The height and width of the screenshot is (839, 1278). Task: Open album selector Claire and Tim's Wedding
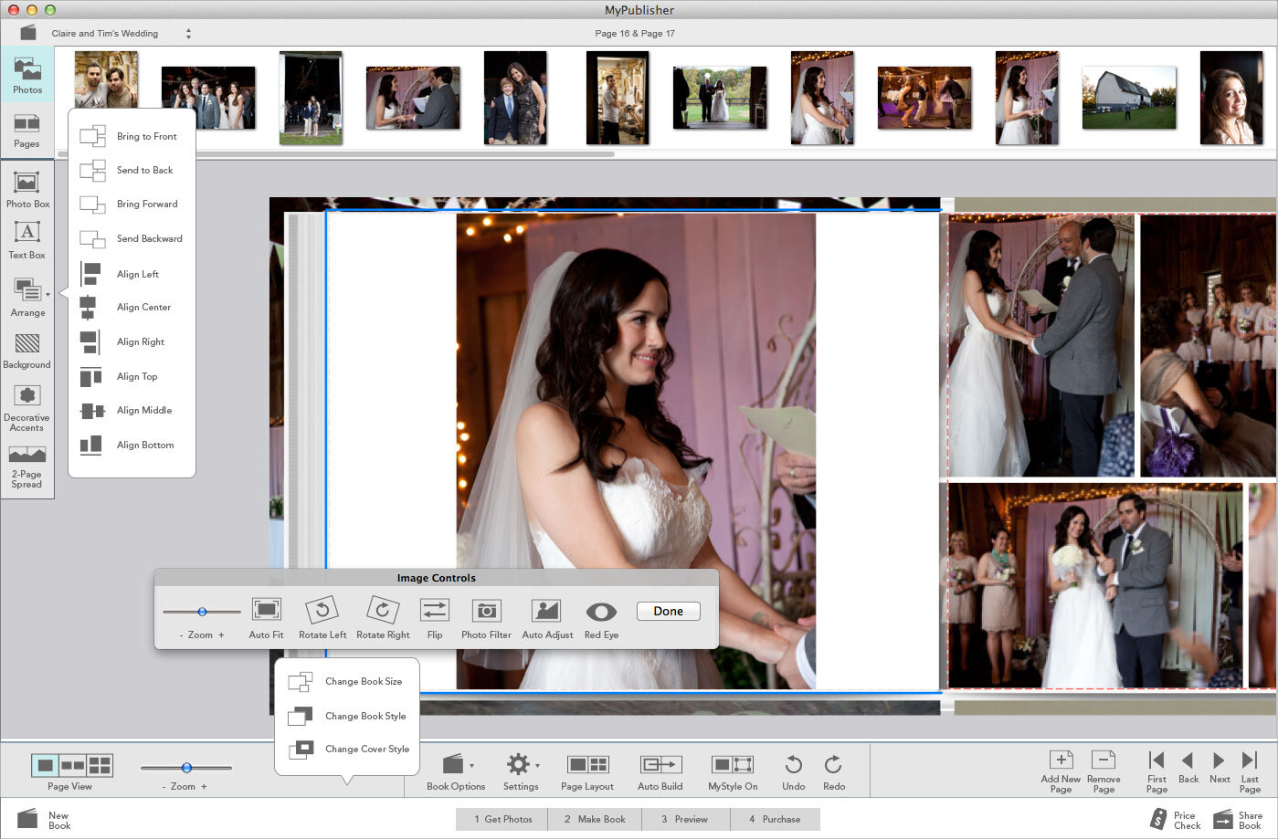pos(121,33)
